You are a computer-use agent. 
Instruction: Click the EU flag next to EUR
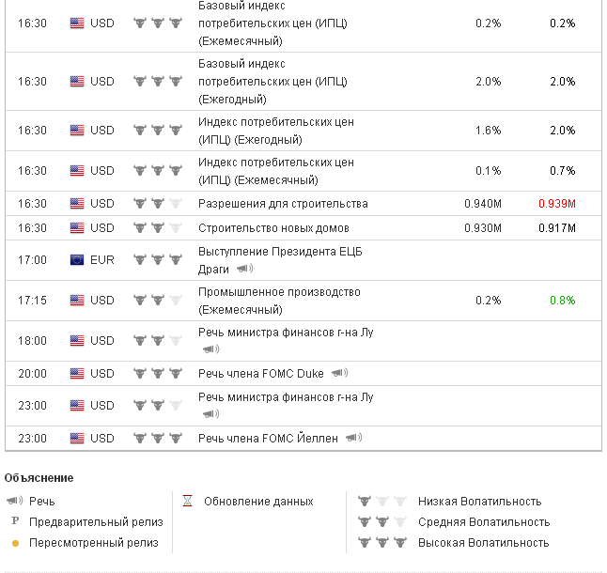pos(77,259)
